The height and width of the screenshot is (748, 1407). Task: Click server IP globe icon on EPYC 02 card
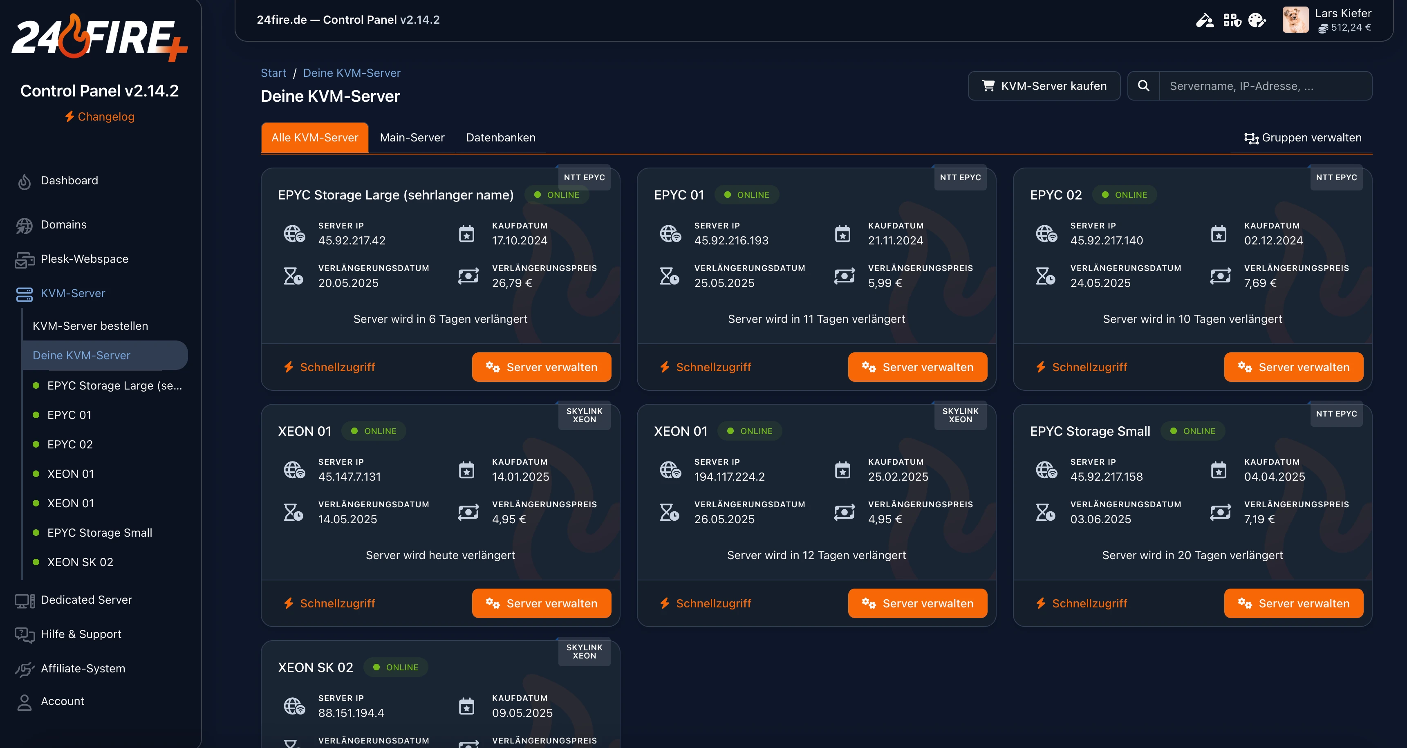(x=1046, y=233)
